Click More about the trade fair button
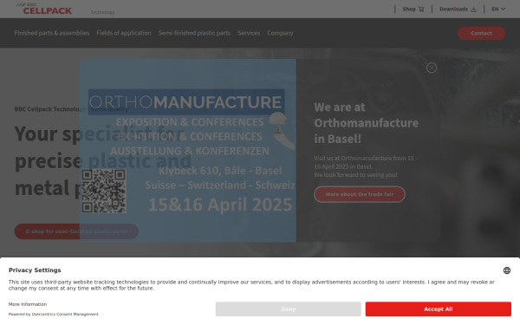Image resolution: width=520 pixels, height=325 pixels. click(360, 194)
